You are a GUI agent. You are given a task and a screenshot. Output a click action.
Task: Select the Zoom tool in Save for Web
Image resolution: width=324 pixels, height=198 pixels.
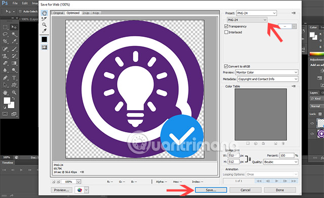(44, 25)
